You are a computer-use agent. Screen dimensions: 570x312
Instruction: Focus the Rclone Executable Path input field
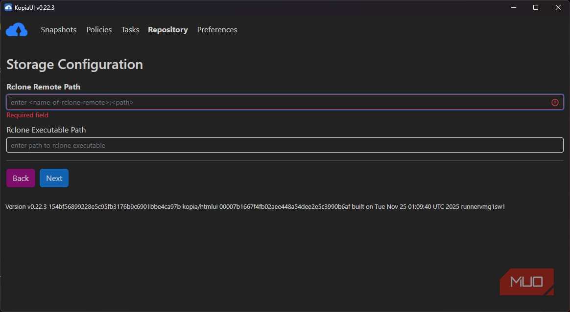point(285,145)
